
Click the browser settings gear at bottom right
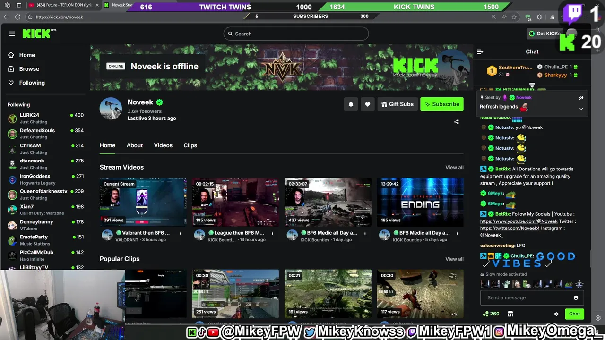click(598, 318)
